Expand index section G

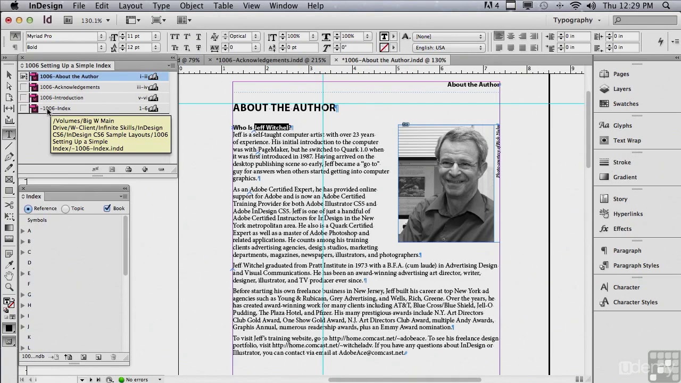(23, 295)
